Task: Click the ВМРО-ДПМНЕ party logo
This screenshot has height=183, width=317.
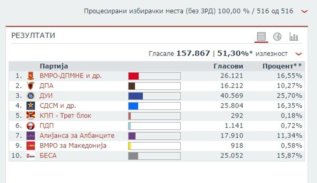Action: pyautogui.click(x=30, y=76)
